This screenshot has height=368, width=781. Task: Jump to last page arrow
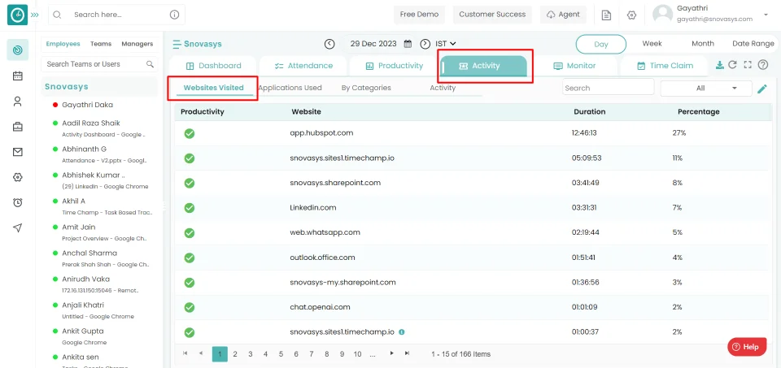coord(407,353)
